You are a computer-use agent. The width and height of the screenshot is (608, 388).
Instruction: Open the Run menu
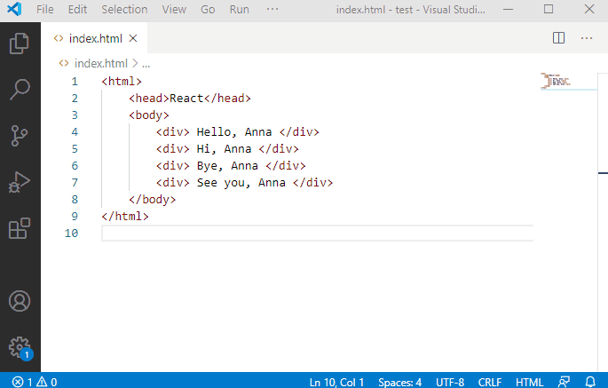[240, 9]
